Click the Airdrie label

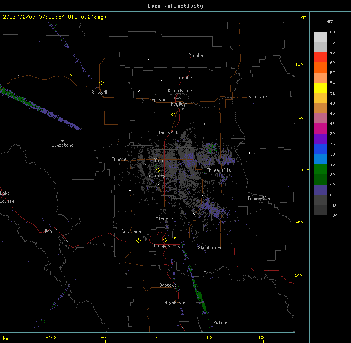165,219
